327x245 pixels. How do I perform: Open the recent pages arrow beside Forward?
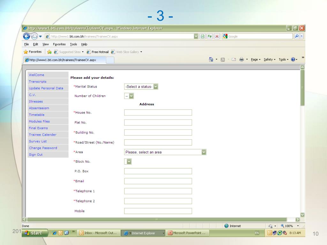coord(41,36)
